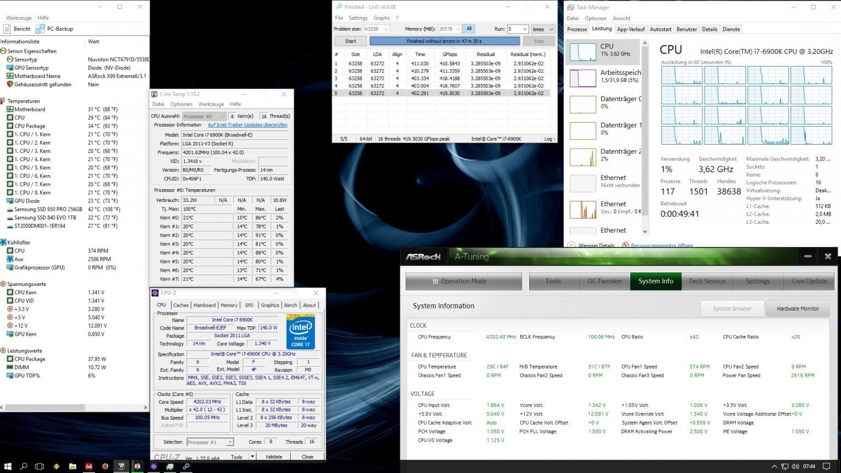
Task: Click the LinX finished progress bar
Action: pyautogui.click(x=444, y=41)
